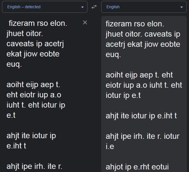
Task: Click source line 'iuht t. eht iotur ip'
Action: pos(36,105)
